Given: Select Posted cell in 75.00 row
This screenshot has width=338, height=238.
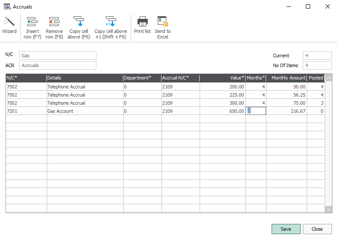Looking at the screenshot, I should (316, 103).
